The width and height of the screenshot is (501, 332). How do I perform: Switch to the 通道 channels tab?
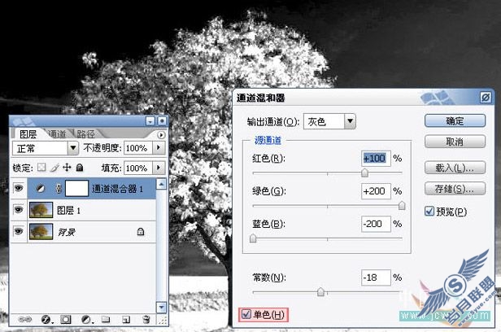click(x=57, y=134)
